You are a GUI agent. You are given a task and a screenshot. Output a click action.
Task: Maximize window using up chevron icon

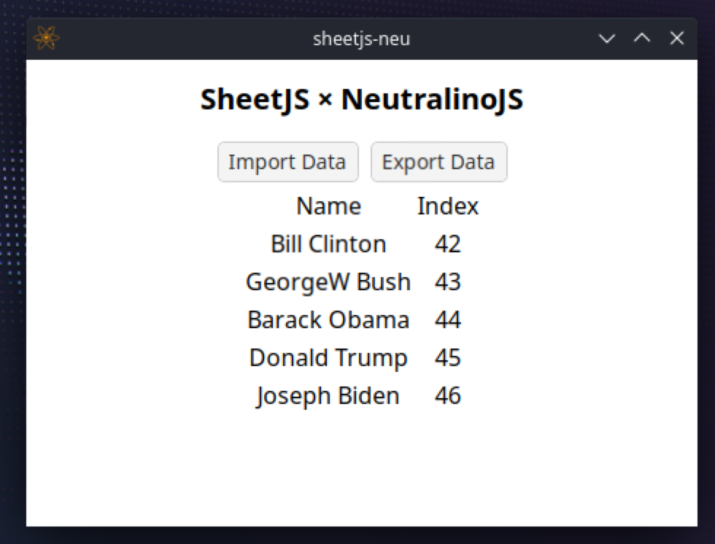[x=641, y=39]
